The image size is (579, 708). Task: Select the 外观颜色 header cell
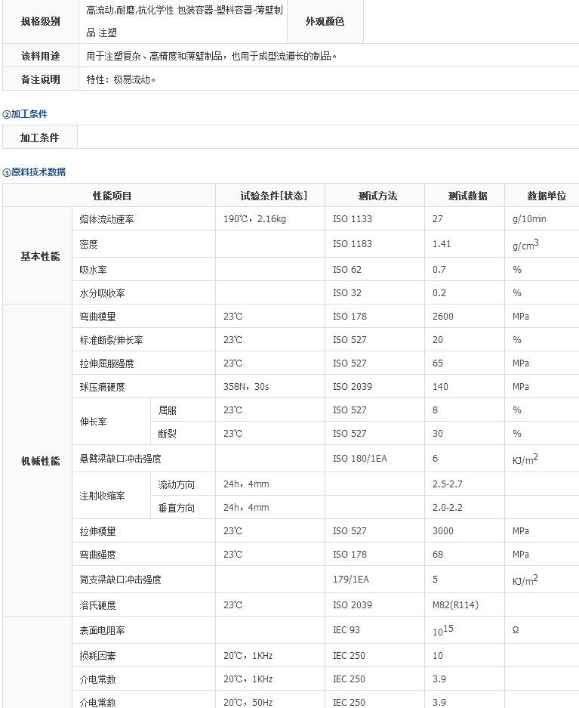point(325,21)
